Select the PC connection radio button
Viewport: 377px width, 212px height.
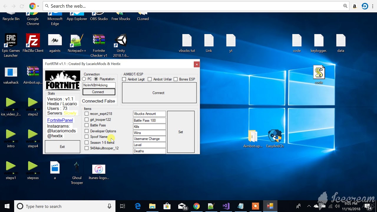[84, 79]
